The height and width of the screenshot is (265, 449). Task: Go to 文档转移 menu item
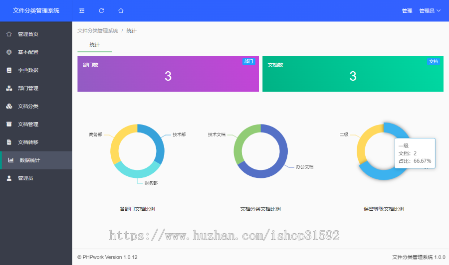(x=36, y=142)
